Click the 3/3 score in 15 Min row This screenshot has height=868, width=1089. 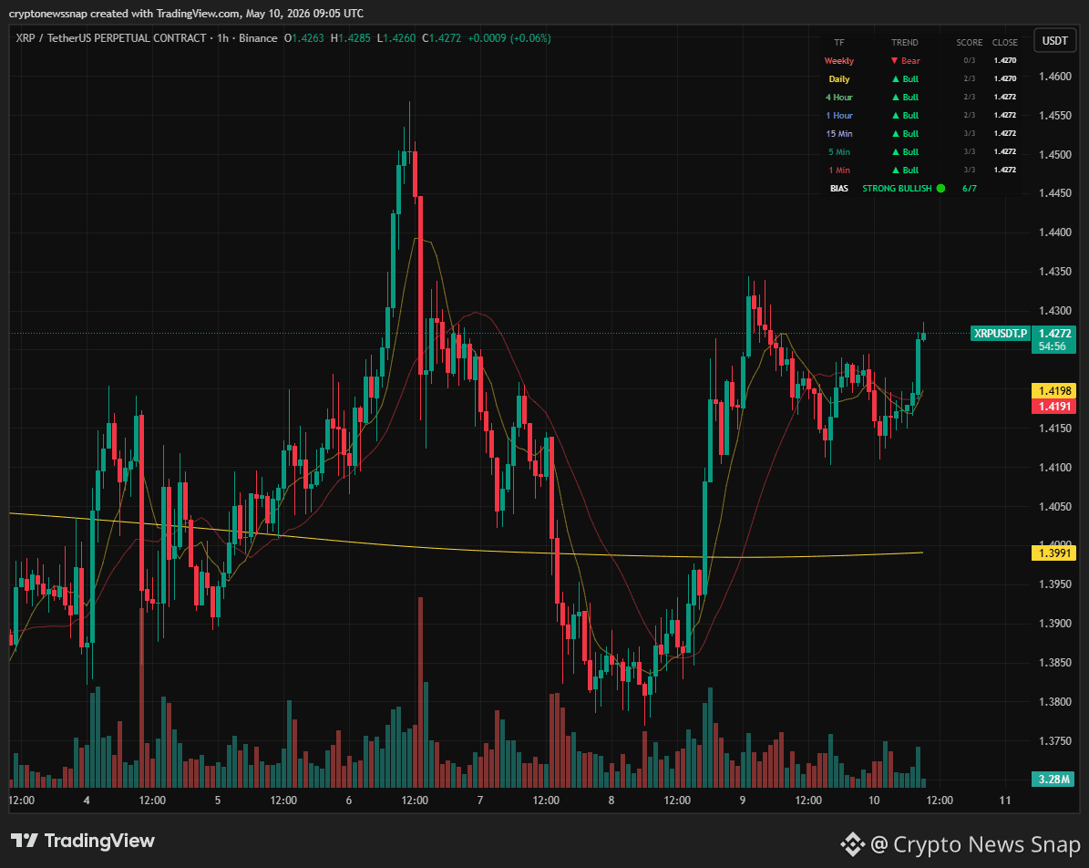[x=969, y=133]
